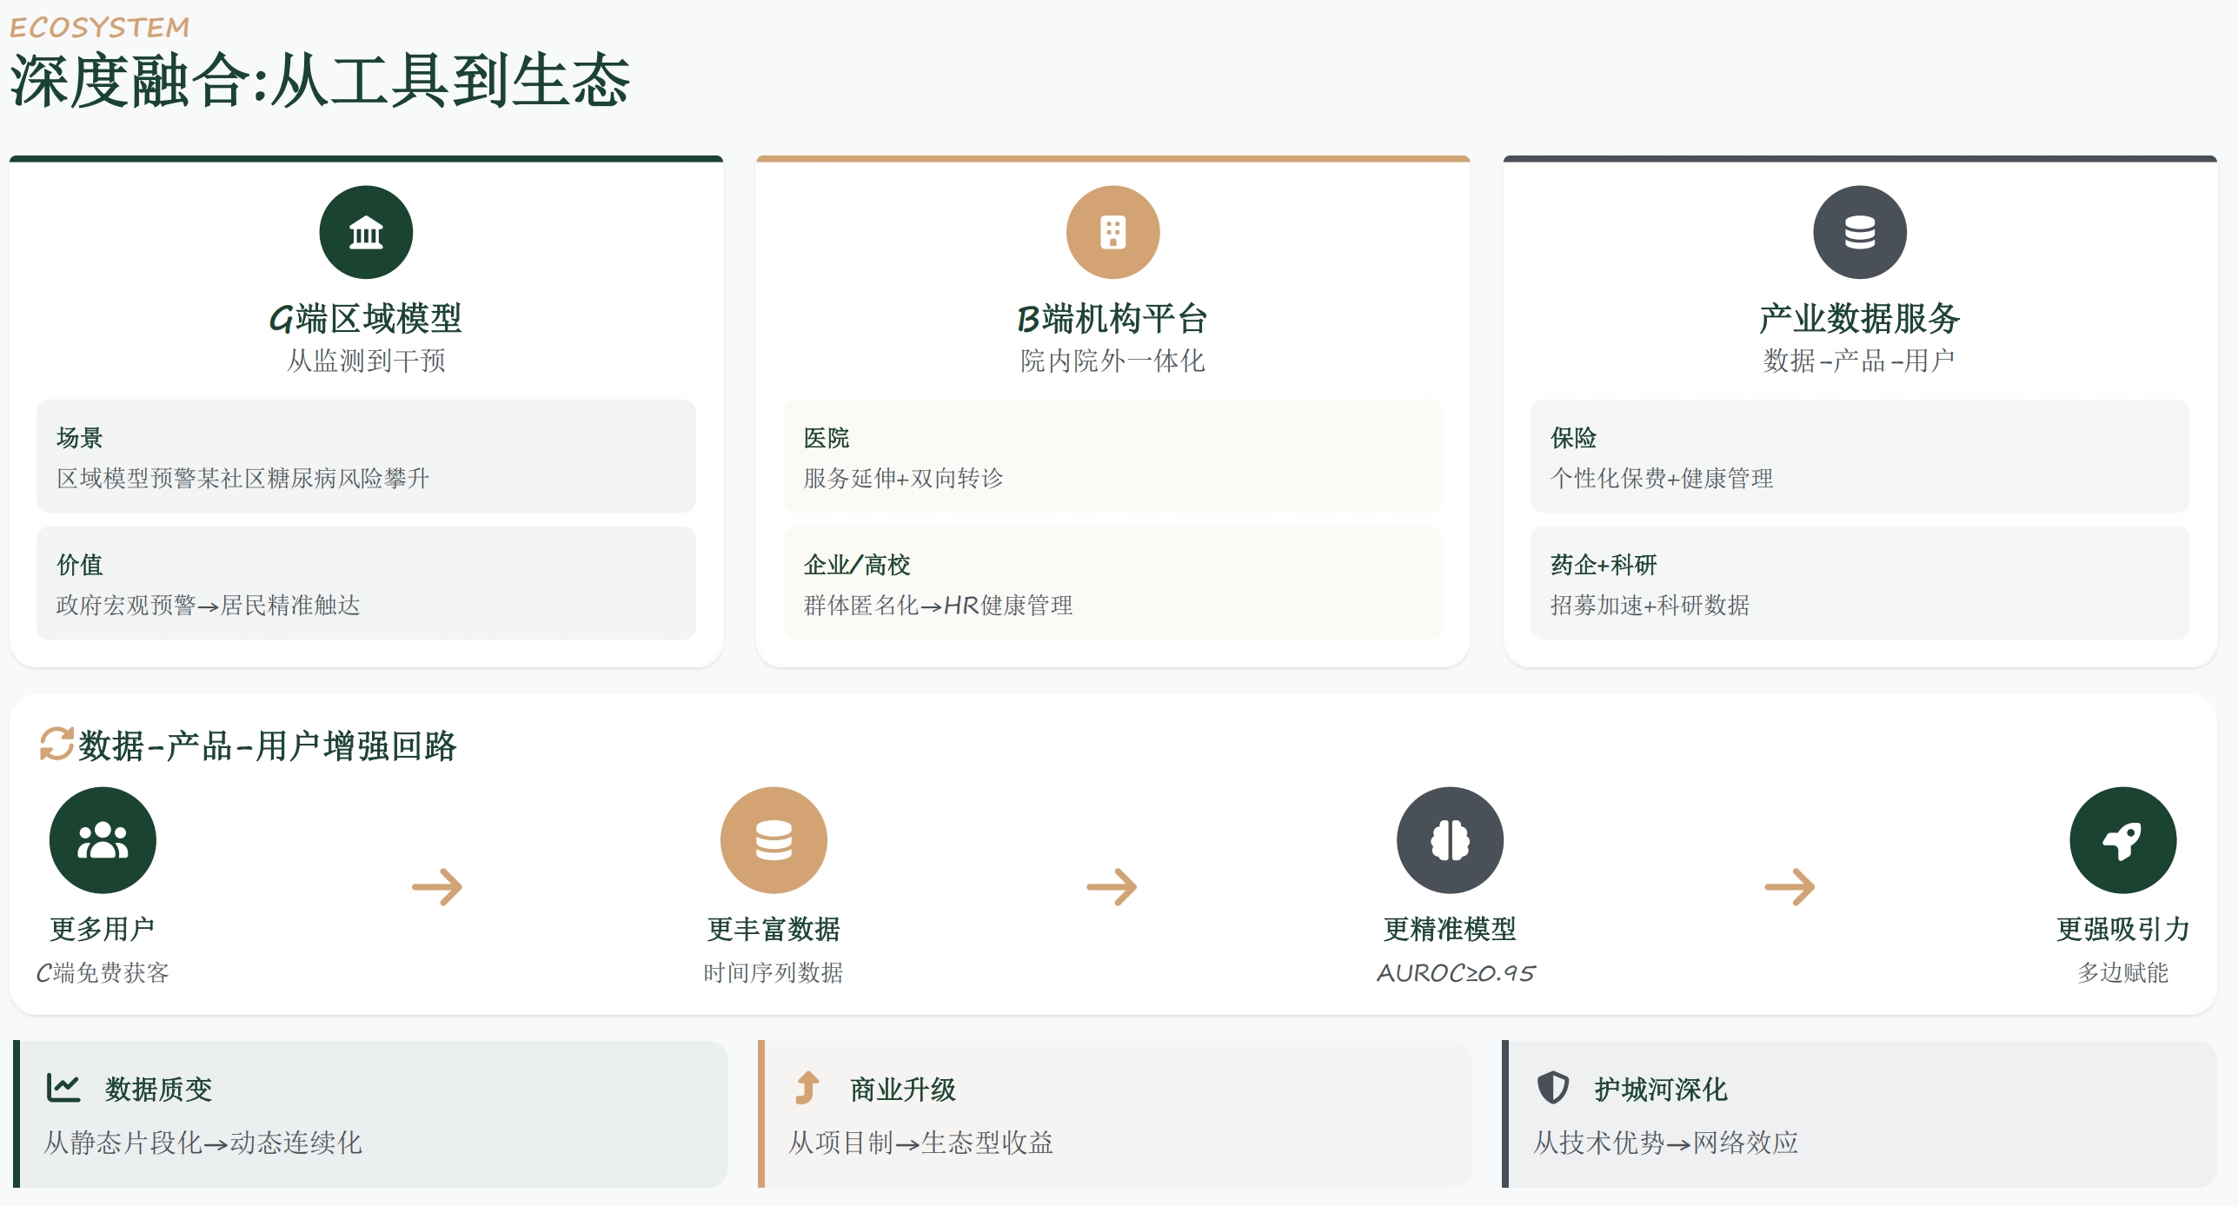Select the 场景 box in G端区域模型 card
The width and height of the screenshot is (2238, 1206).
(x=366, y=456)
